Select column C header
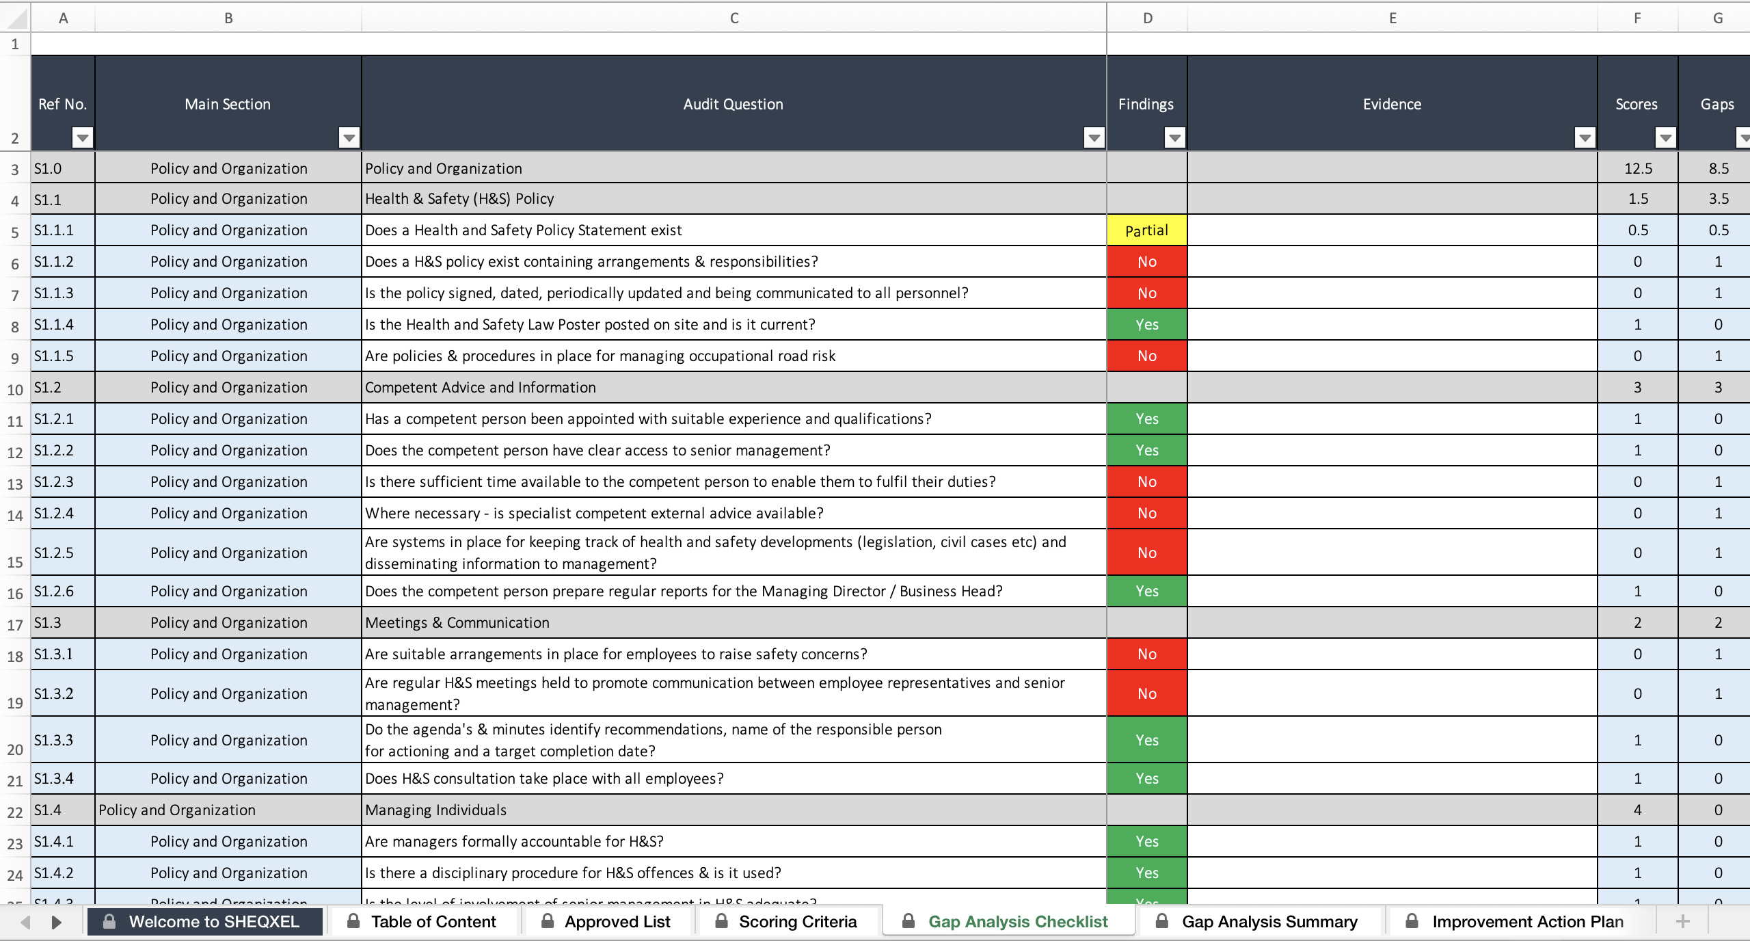 734,18
